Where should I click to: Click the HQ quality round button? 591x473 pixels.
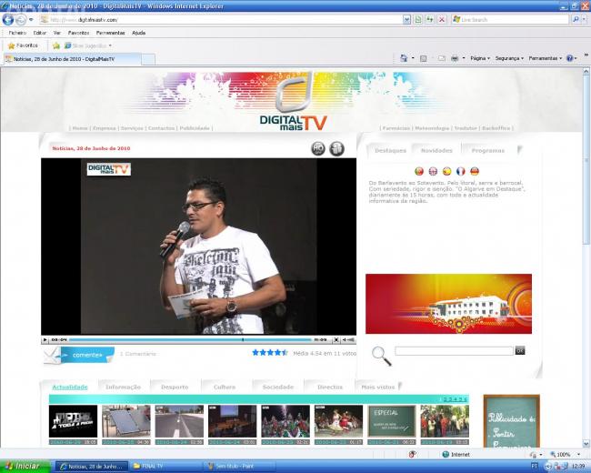click(318, 148)
